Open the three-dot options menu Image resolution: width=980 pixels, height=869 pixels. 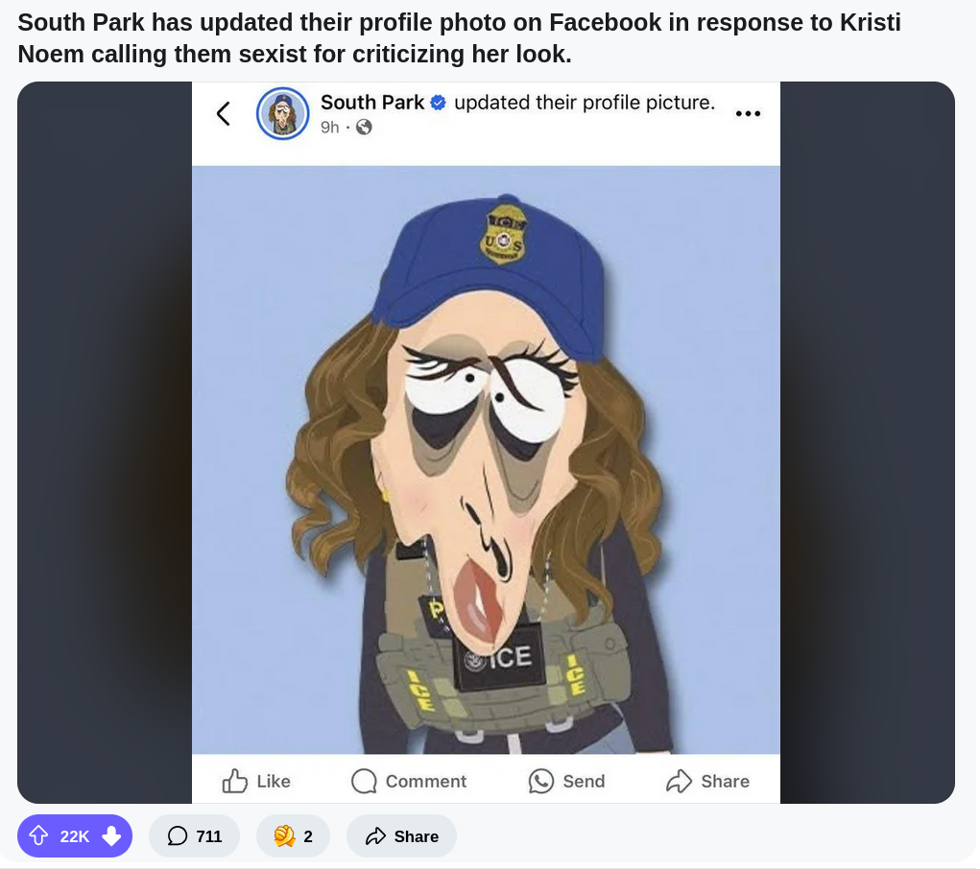click(x=748, y=114)
